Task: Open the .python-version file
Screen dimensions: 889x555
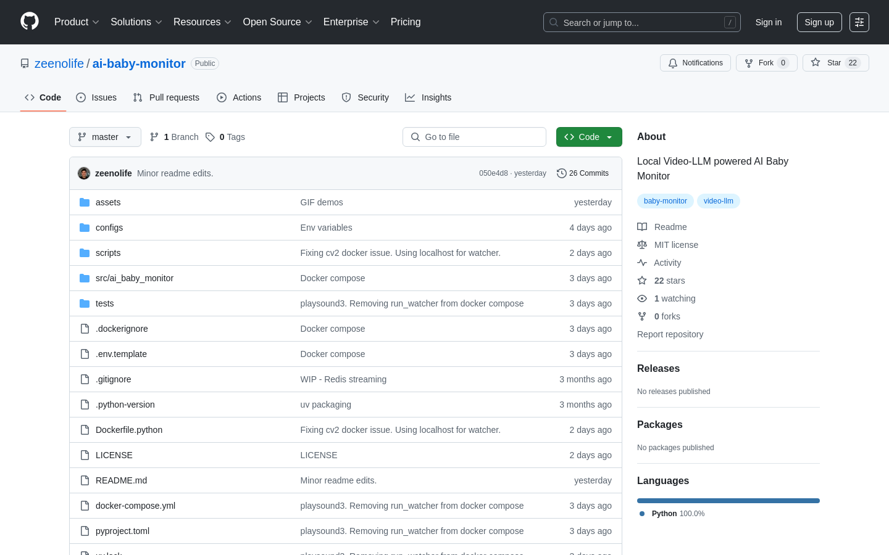Action: [125, 405]
